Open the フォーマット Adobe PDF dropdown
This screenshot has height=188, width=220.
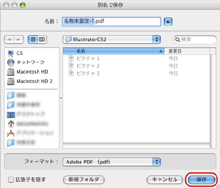(x=112, y=162)
